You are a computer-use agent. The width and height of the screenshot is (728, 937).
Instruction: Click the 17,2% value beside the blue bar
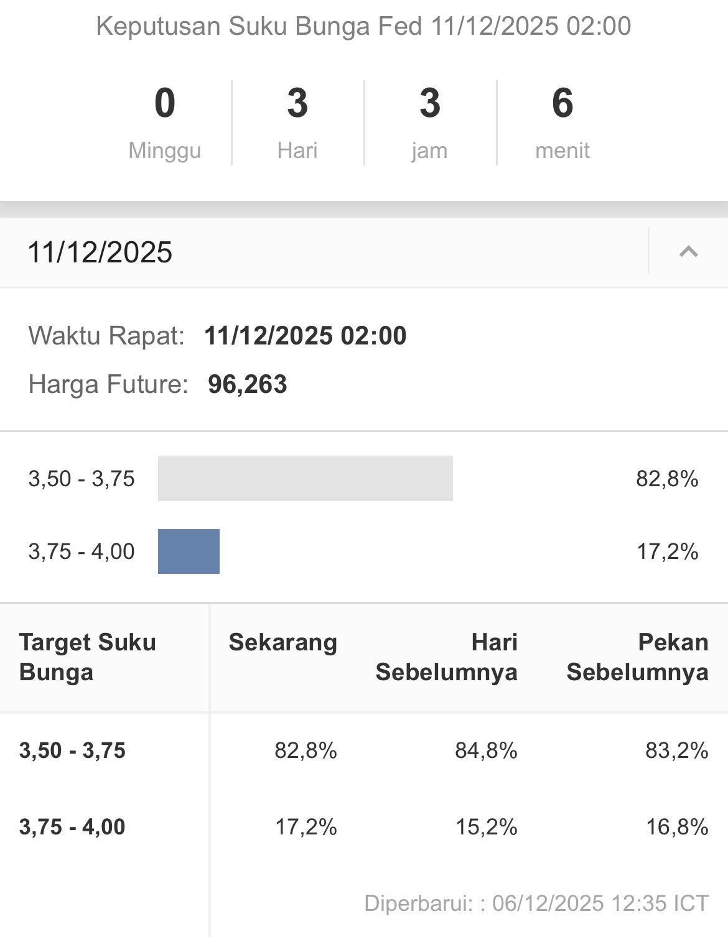pyautogui.click(x=666, y=552)
